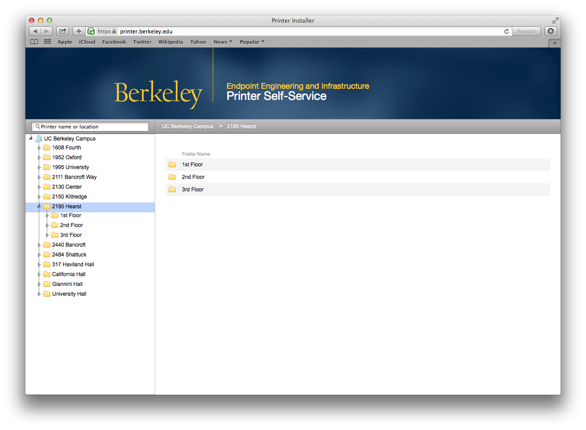
Task: Select 2440 Bancroft in the sidebar
Action: (69, 245)
